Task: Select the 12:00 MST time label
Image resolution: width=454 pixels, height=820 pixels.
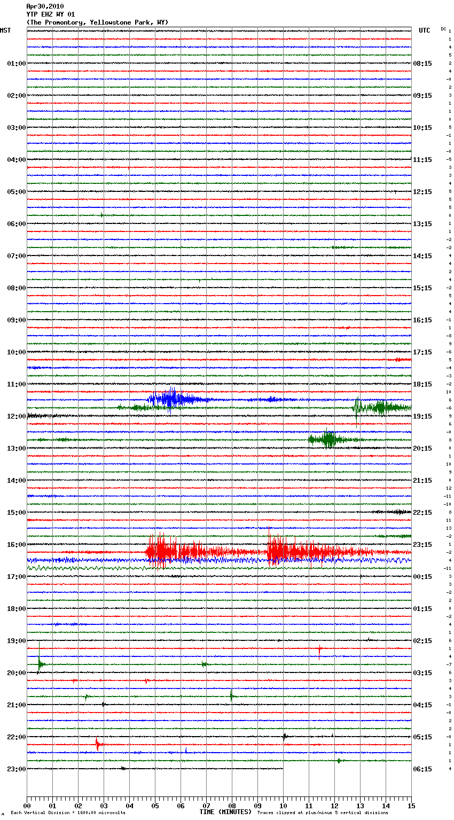Action: pyautogui.click(x=17, y=416)
